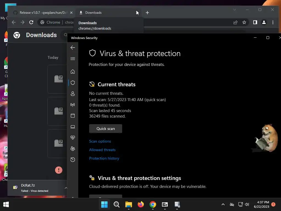Viewport: 281px width, 211px height.
Task: Click third download archive file thumbnail
Action: point(59,143)
